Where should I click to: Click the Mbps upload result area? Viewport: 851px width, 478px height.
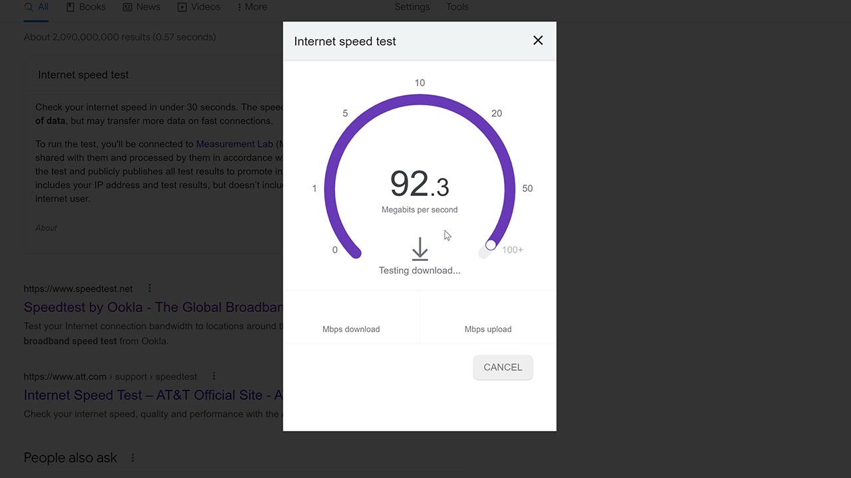(488, 317)
